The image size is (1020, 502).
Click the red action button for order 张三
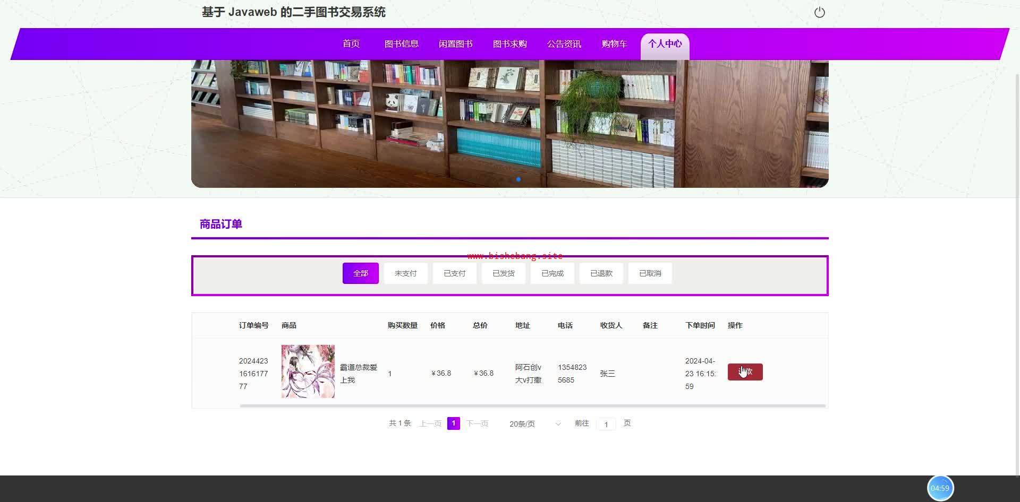pos(745,372)
